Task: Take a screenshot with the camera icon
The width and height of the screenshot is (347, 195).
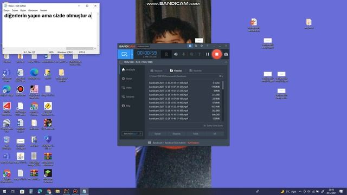Action: click(x=226, y=54)
